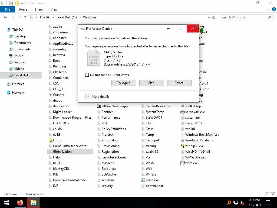277x208 pixels.
Task: Open Firefox from the taskbar
Action: tap(20, 203)
